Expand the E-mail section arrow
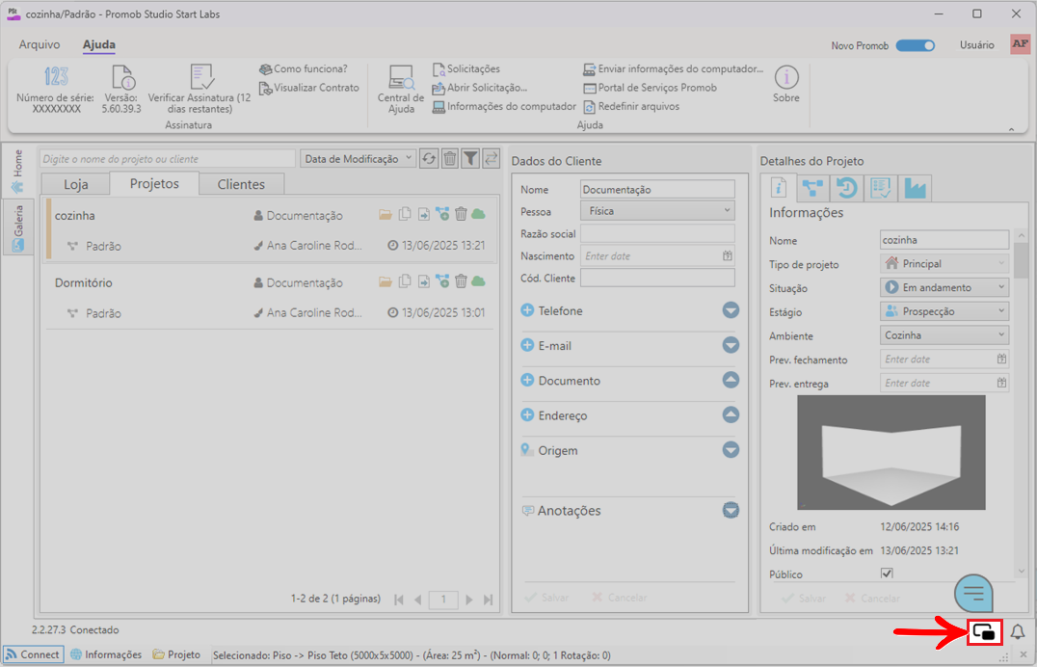This screenshot has width=1037, height=667. coord(731,345)
